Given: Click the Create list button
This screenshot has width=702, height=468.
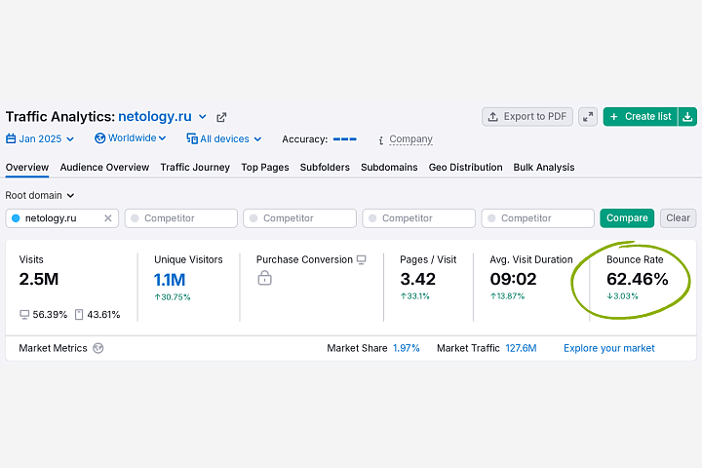Looking at the screenshot, I should 641,117.
